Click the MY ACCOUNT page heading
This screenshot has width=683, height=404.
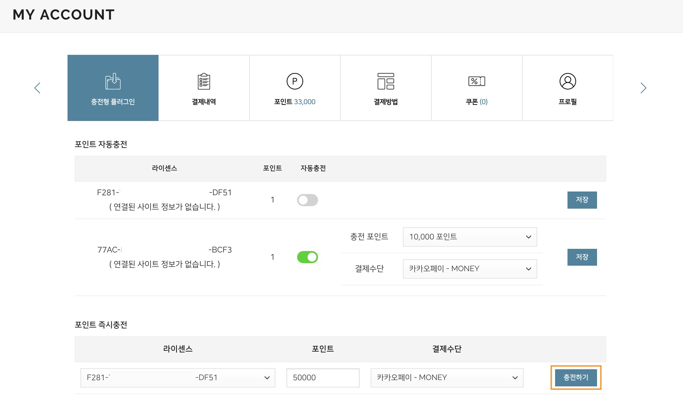coord(64,15)
